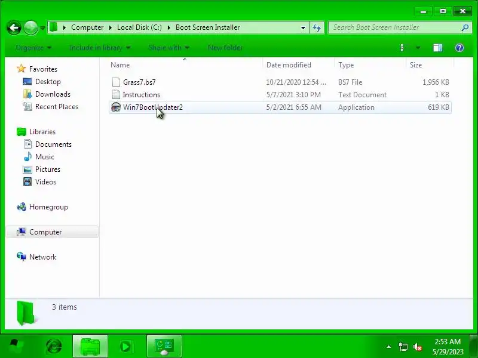478x358 pixels.
Task: Refresh the Boot Screen Installer folder
Action: coord(317,27)
